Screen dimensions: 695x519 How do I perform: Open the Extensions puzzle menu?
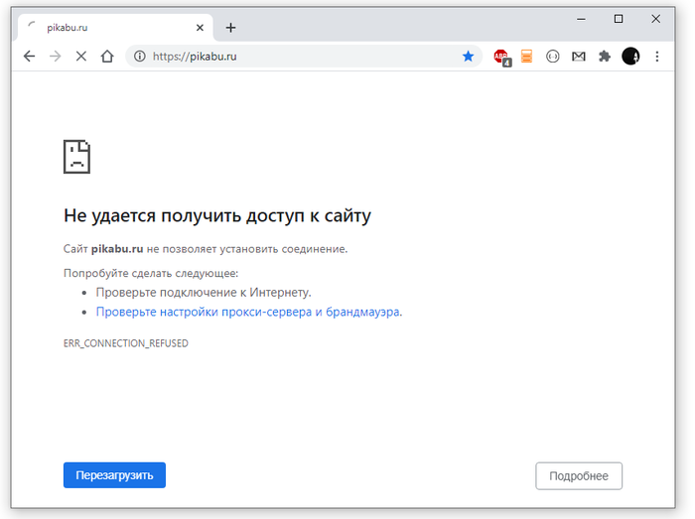point(605,57)
